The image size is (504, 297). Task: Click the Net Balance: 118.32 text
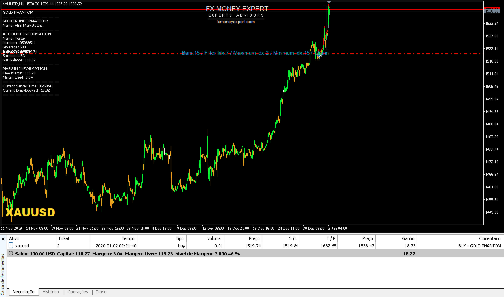coord(19,60)
